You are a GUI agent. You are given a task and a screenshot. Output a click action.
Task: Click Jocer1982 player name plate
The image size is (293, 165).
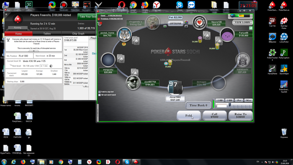tap(175, 98)
